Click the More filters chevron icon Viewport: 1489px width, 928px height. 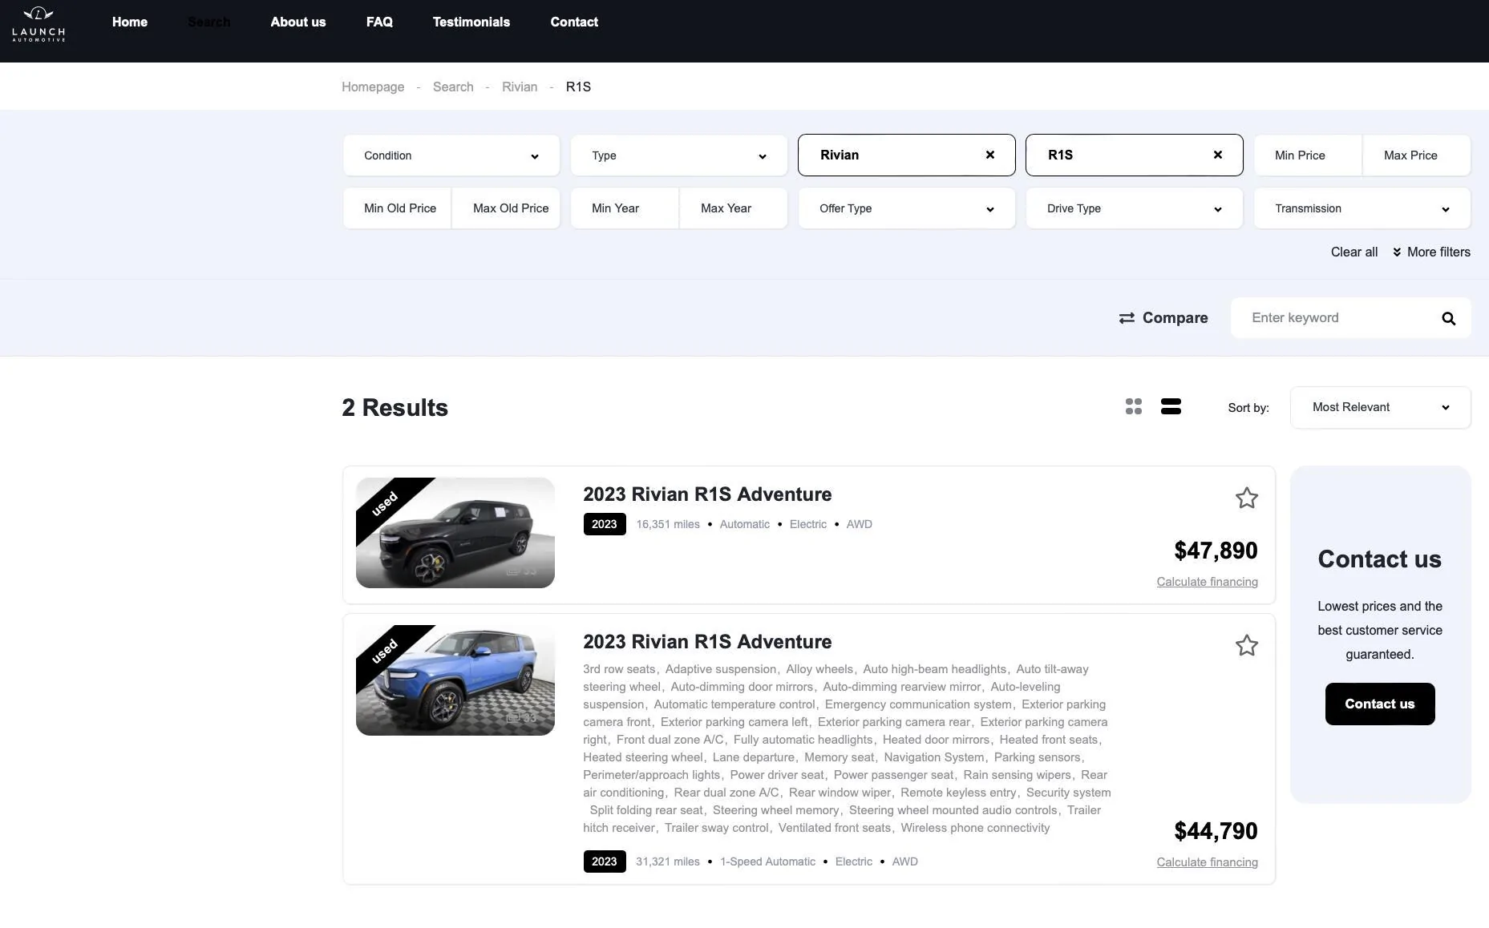click(x=1397, y=252)
